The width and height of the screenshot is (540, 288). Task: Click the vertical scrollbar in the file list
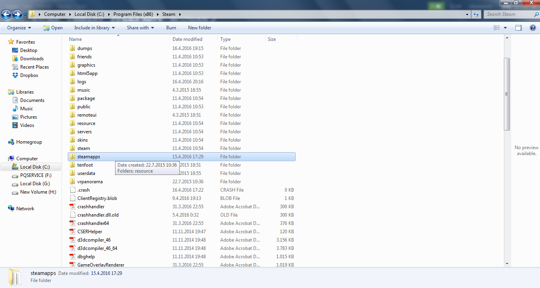[507, 94]
